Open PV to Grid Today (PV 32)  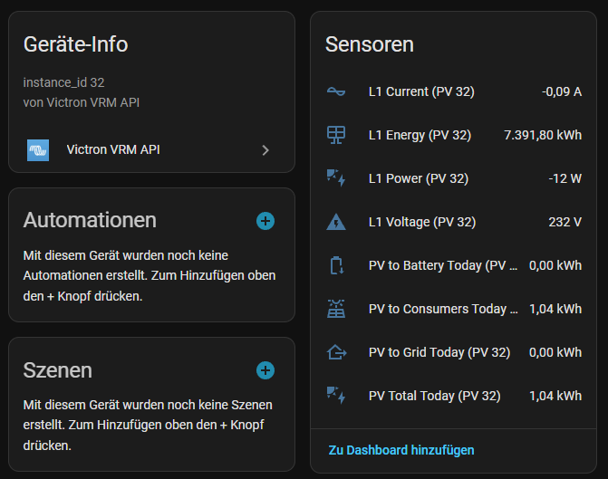[x=439, y=352]
